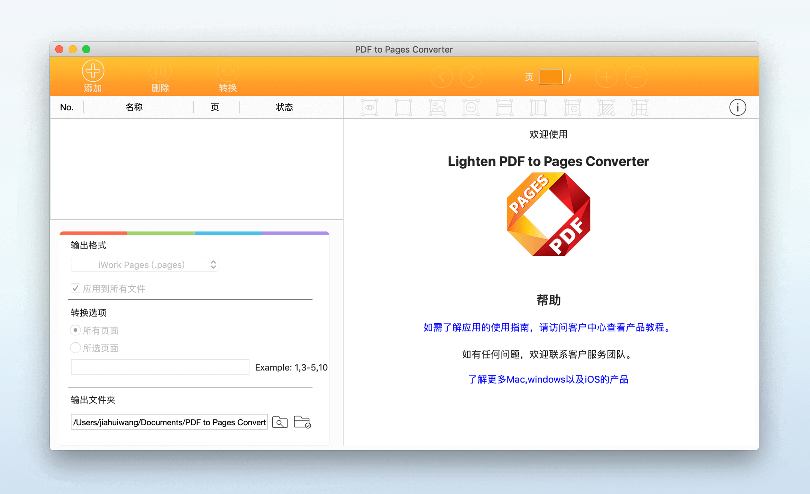The height and width of the screenshot is (494, 810).
Task: Open 了解更多Mac,windows以及iOS的产品 link
Action: 548,379
